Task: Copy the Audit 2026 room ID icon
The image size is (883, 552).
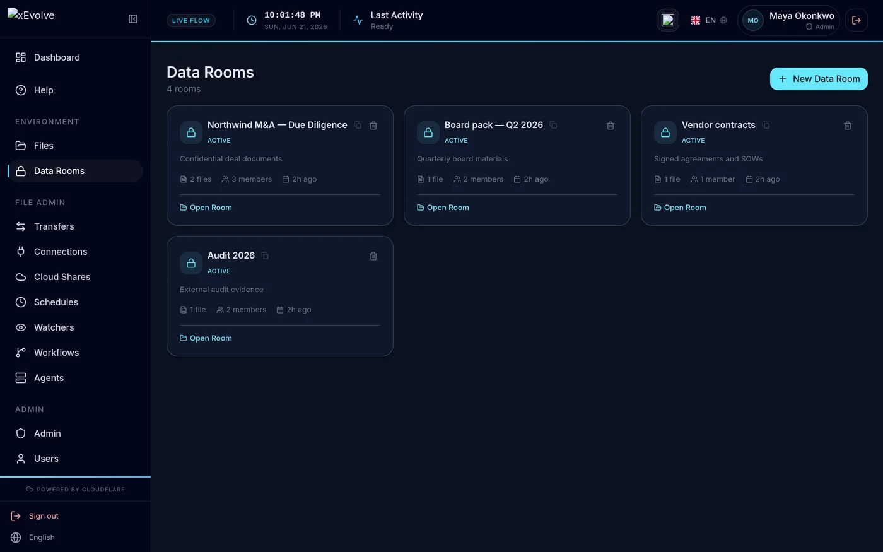Action: [x=265, y=255]
